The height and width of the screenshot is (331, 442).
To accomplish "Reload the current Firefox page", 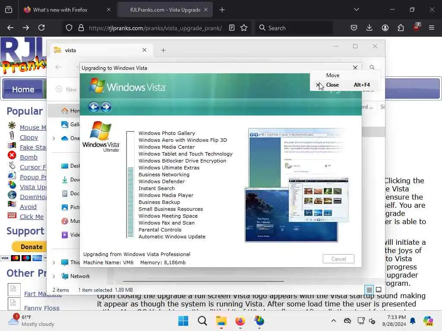I will point(41,28).
